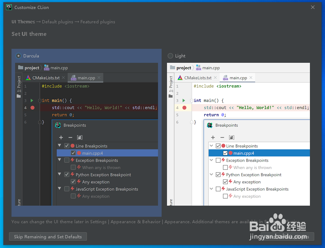Collapse JavaScript Exception Breakpoints node in Light preview

point(212,189)
